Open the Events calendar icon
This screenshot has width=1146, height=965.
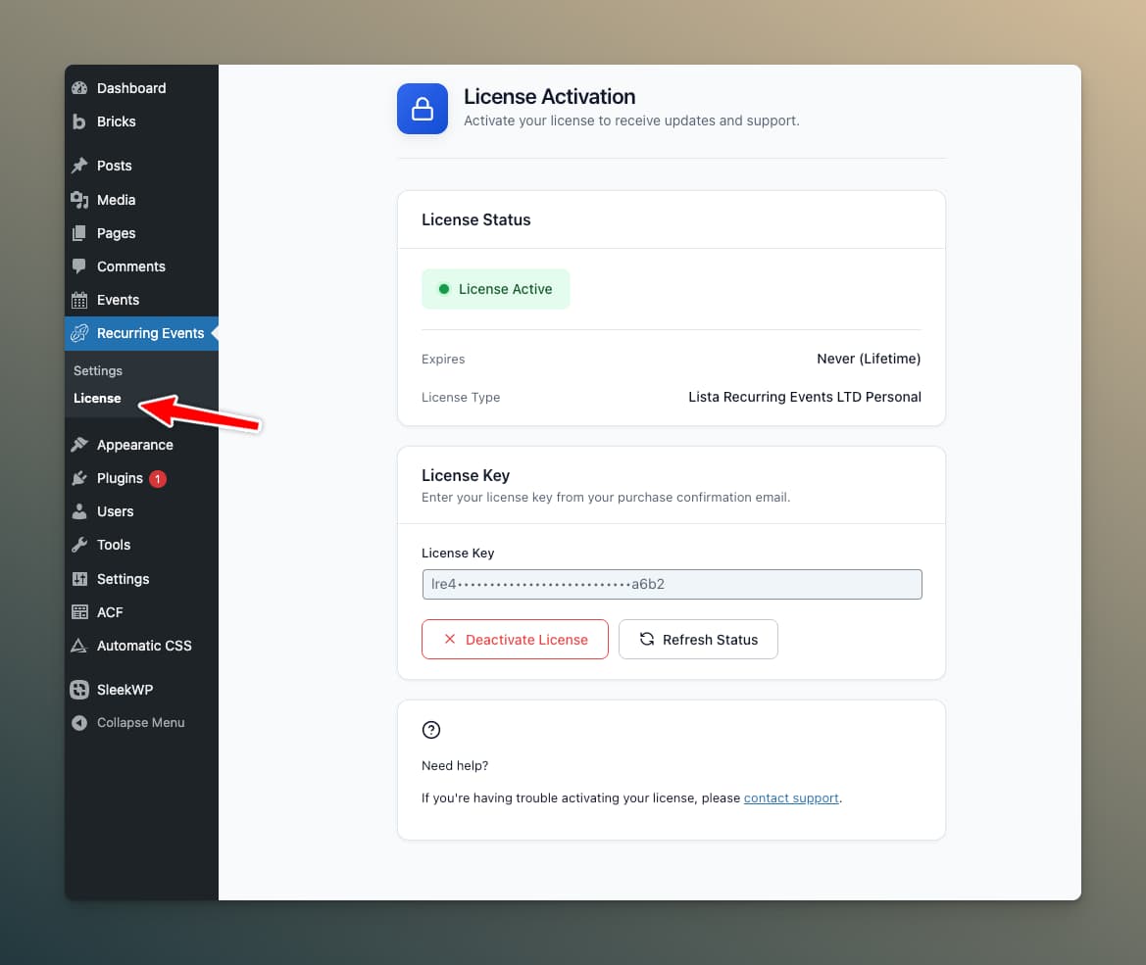coord(80,300)
